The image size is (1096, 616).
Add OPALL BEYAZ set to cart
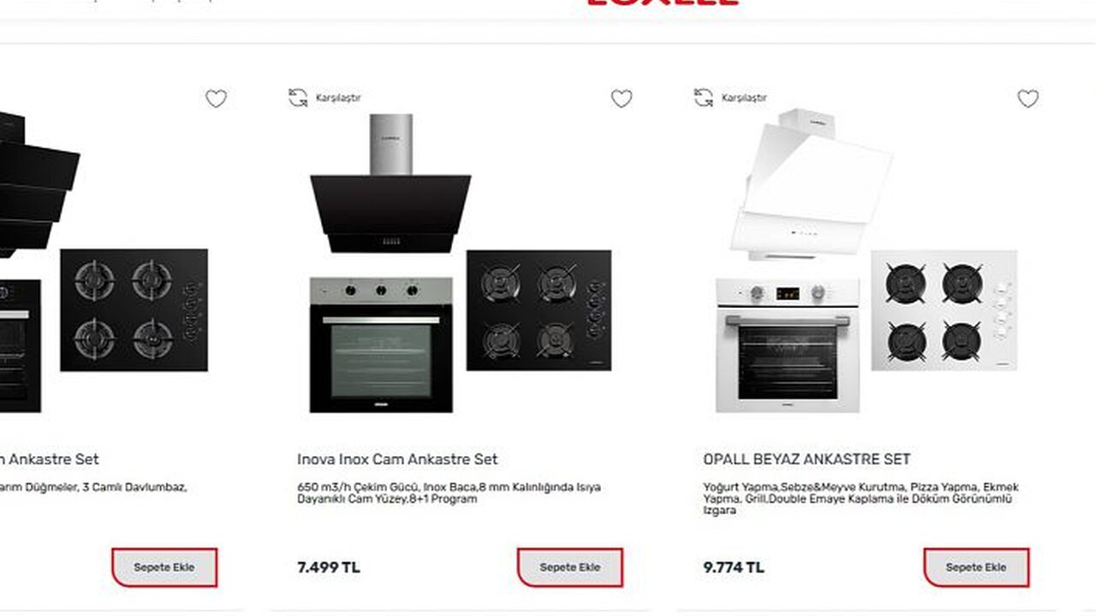[976, 567]
